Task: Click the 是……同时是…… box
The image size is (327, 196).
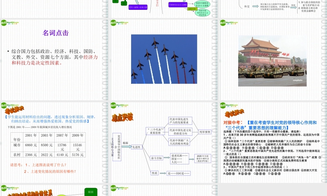Action: click(179, 173)
